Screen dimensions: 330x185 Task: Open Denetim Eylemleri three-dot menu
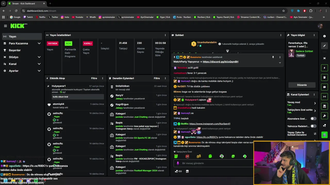[165, 78]
